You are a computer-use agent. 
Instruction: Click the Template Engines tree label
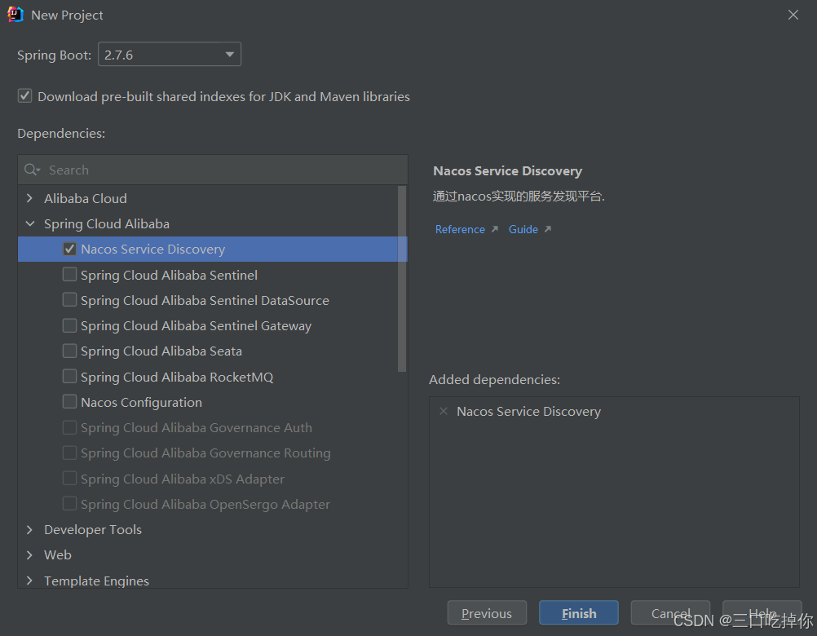click(96, 581)
